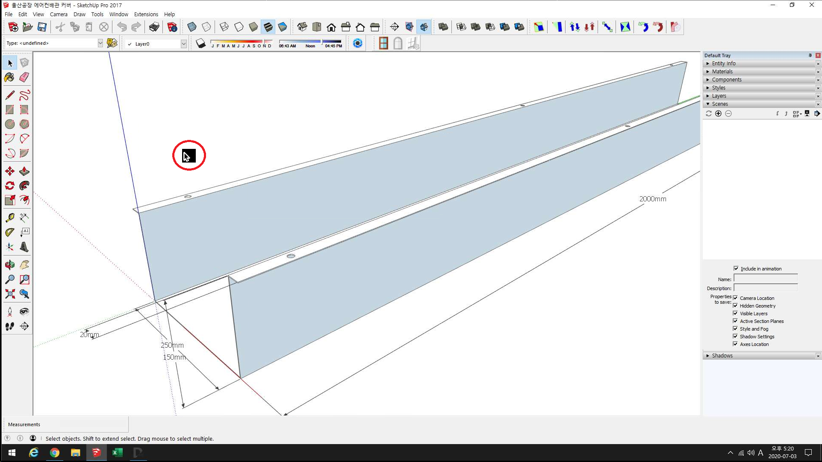Select the Paint Bucket tool

click(9, 77)
